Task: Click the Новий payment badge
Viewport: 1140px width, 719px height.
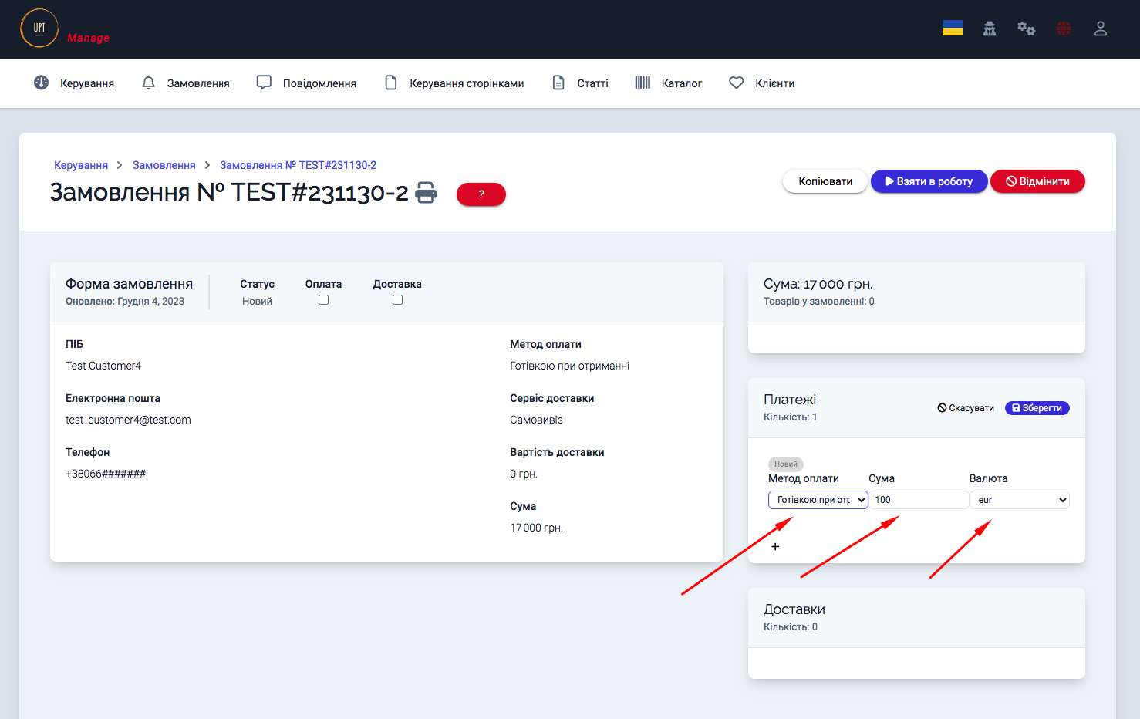Action: [x=786, y=464]
